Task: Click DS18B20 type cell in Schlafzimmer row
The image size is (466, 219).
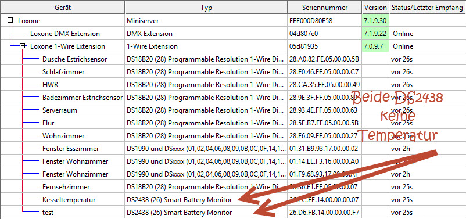Action: point(206,72)
